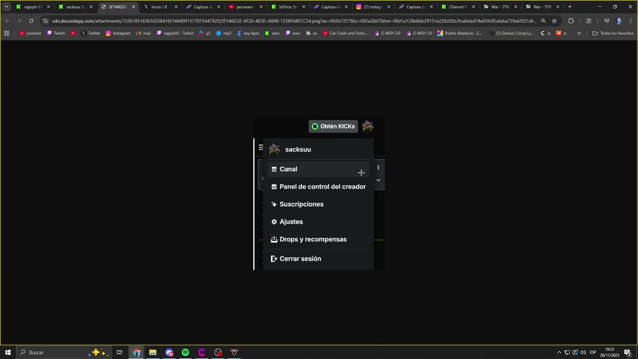Switch to the Instagram tab
This screenshot has width=638, height=359.
[373, 7]
